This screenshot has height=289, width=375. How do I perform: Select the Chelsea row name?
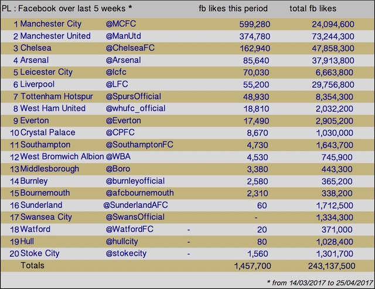click(x=36, y=48)
